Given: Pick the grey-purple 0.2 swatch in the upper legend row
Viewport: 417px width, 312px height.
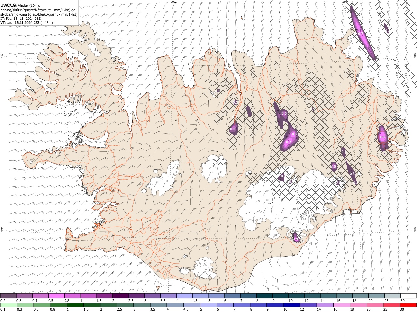Looking at the screenshot, I should [x=8, y=296].
